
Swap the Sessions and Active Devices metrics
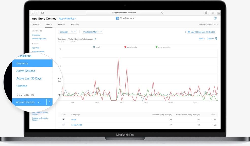tap(95, 39)
